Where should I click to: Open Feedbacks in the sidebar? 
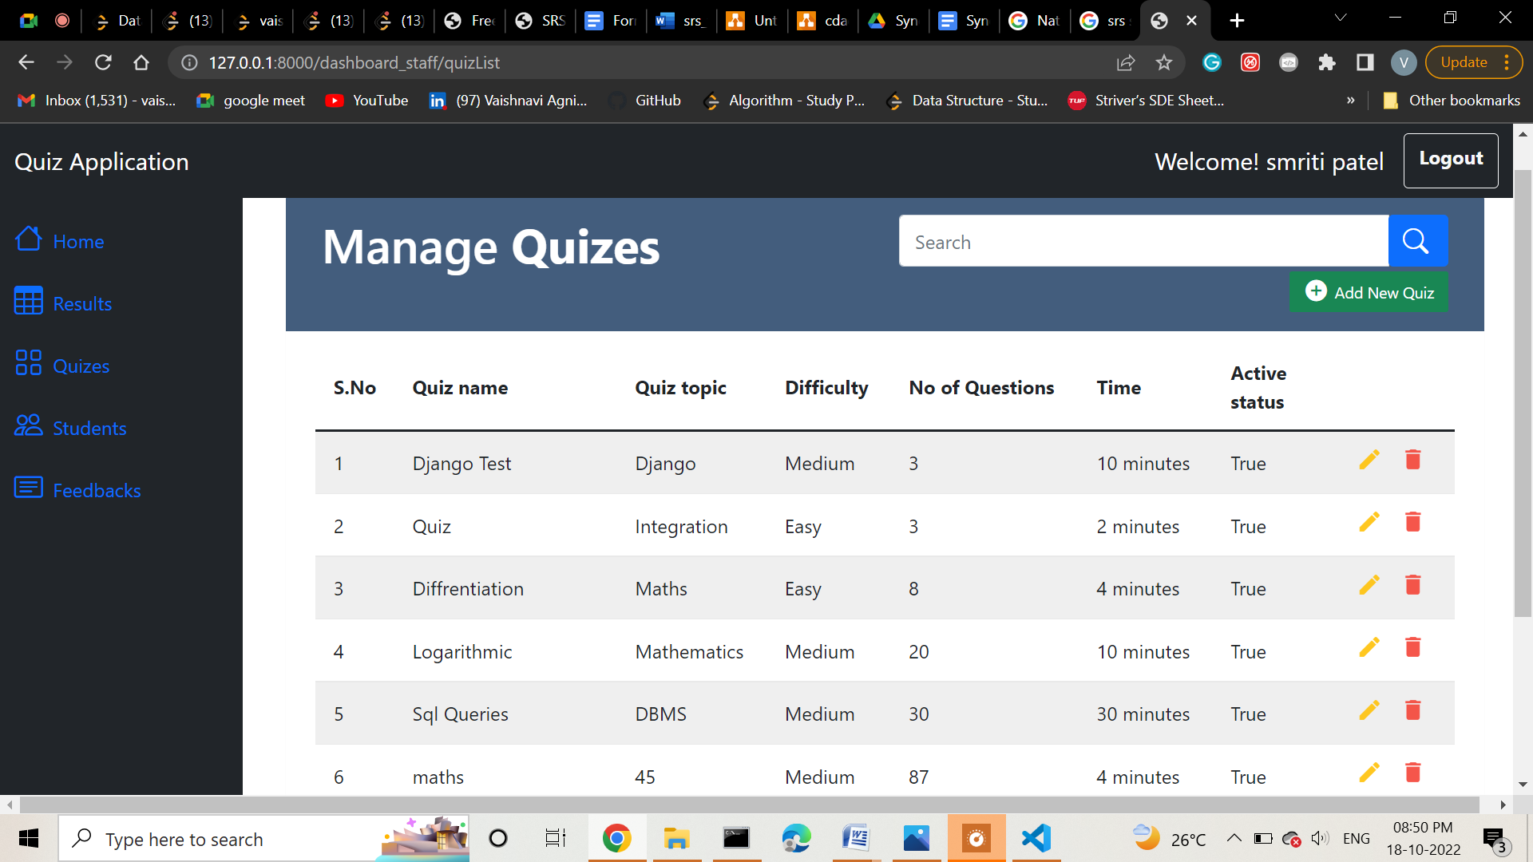(77, 489)
